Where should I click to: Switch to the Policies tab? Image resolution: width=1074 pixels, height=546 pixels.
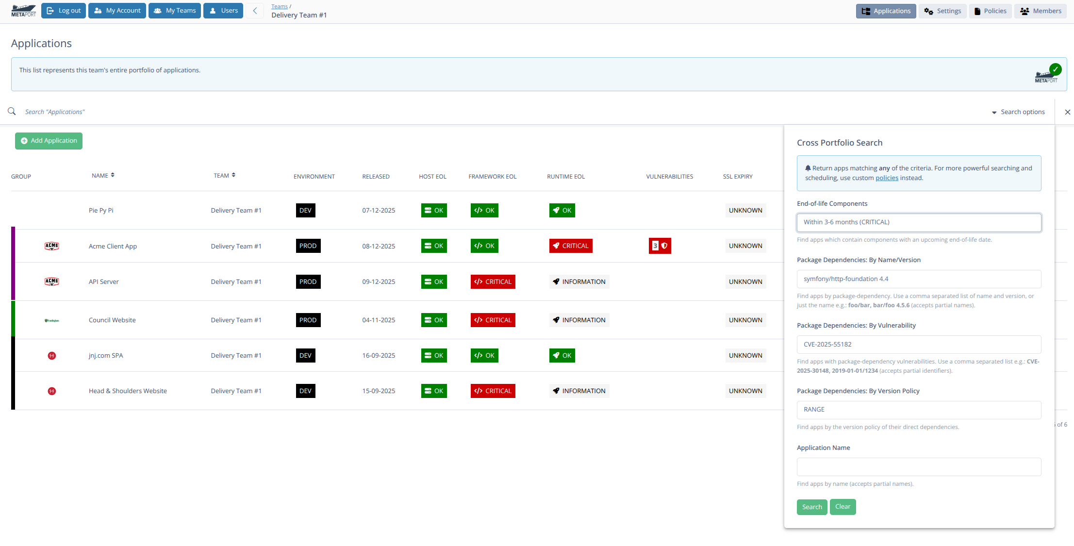coord(990,11)
